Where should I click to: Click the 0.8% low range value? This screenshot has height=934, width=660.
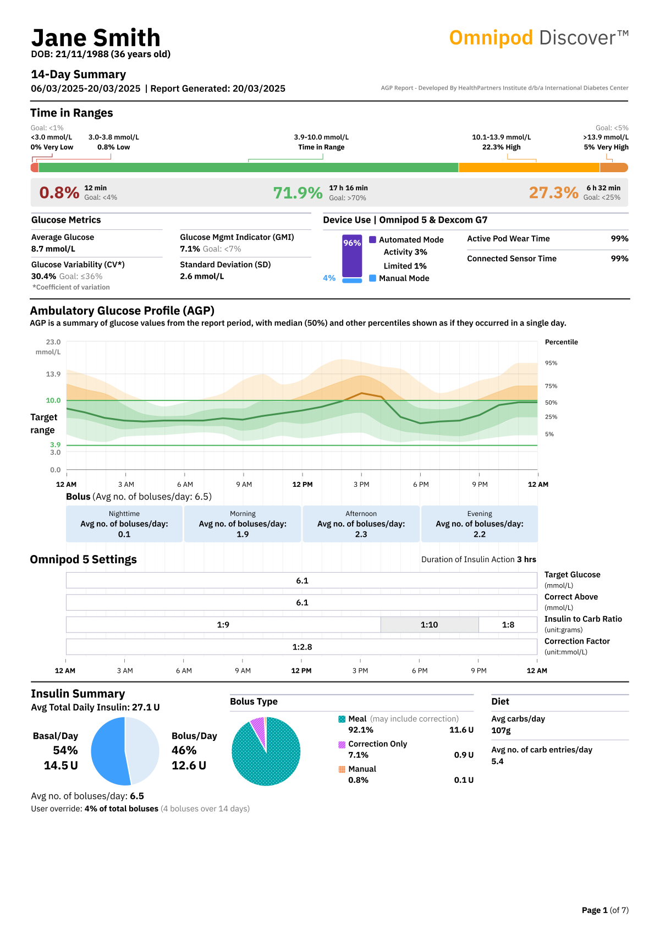(59, 193)
